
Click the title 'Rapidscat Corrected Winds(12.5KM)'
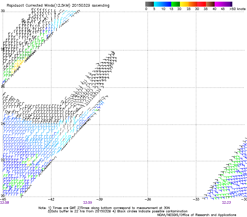coord(38,6)
